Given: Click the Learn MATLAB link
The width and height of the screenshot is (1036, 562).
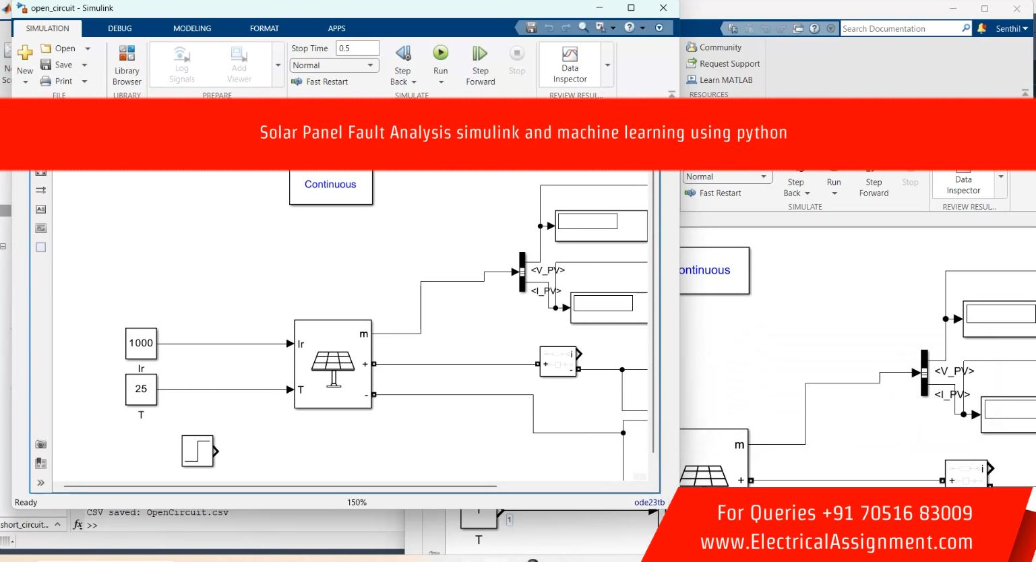Looking at the screenshot, I should [726, 80].
